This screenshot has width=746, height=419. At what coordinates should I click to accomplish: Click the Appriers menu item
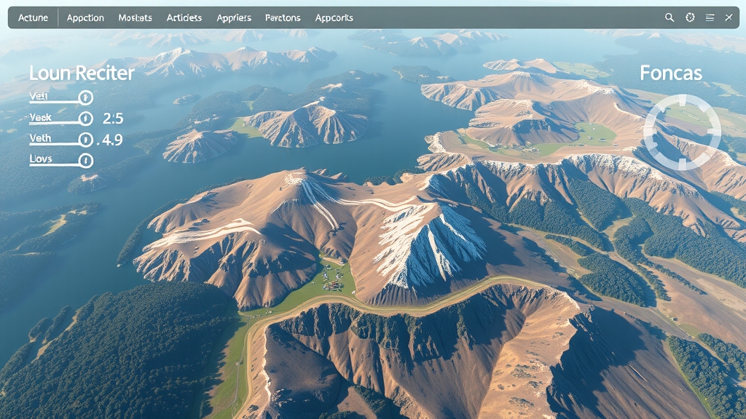[x=234, y=17]
